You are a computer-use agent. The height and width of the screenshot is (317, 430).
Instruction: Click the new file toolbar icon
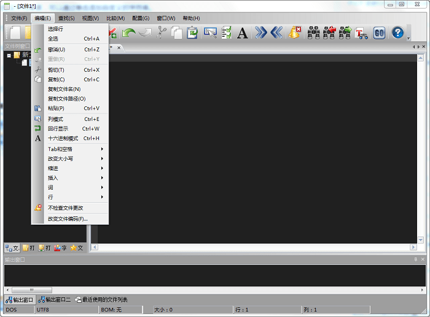(x=15, y=33)
